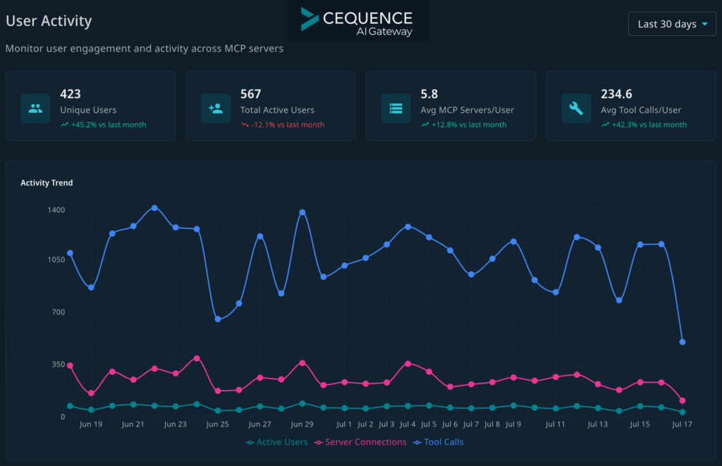Image resolution: width=722 pixels, height=466 pixels.
Task: Click the -12.1% vs last month text
Action: (x=288, y=125)
